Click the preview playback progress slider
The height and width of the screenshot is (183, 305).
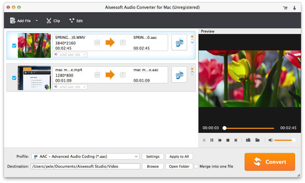249,128
